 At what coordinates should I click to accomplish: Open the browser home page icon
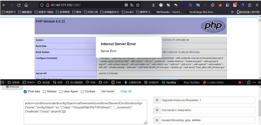[x=26, y=5]
